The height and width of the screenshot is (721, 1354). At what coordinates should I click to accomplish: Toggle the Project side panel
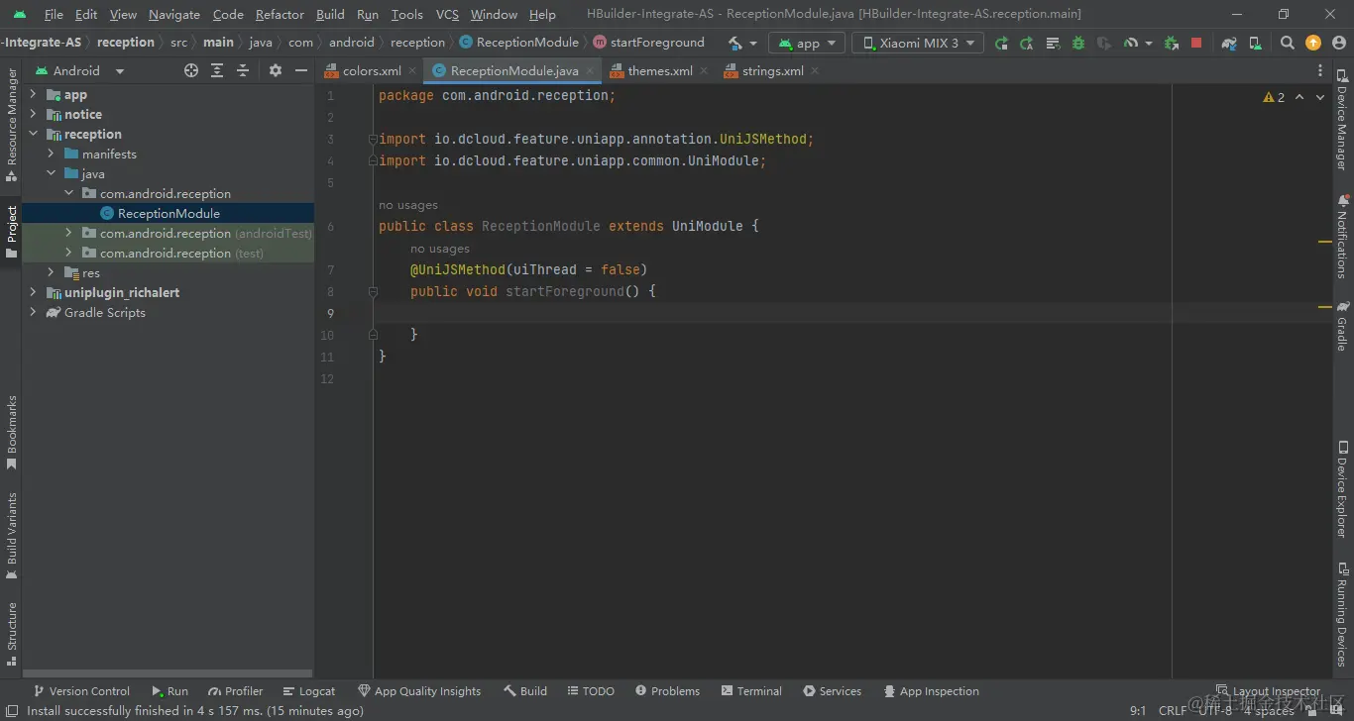point(11,232)
